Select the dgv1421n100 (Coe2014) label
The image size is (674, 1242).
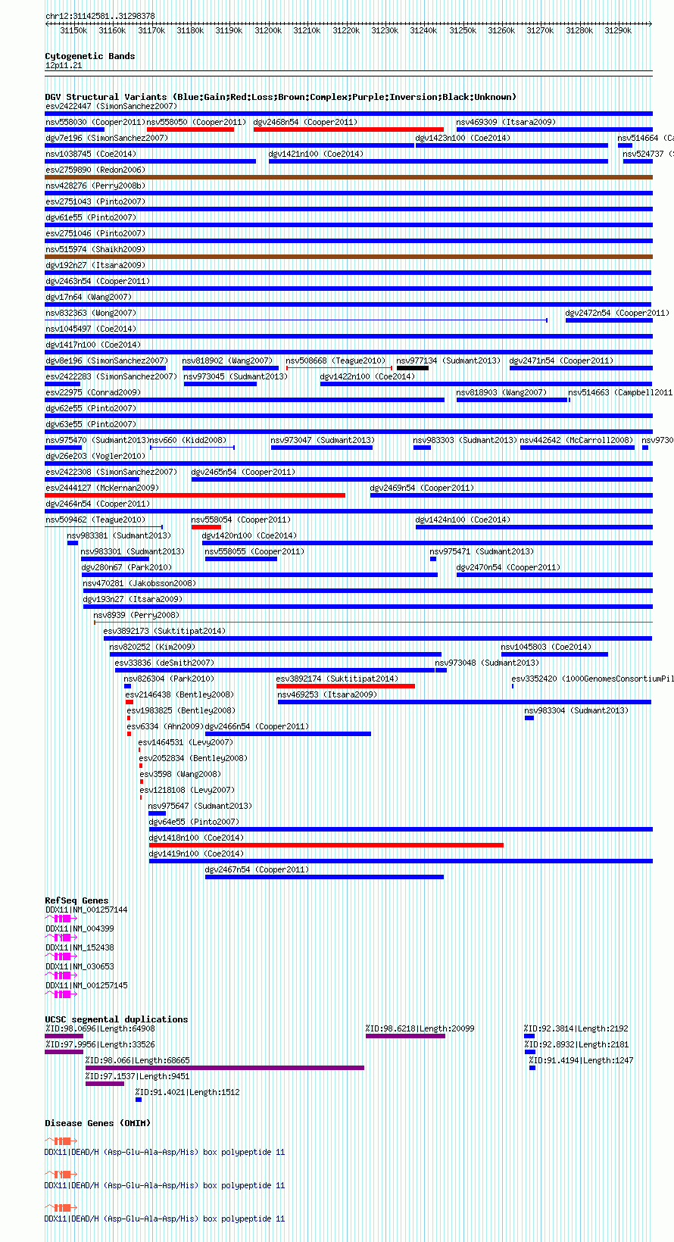pos(317,154)
